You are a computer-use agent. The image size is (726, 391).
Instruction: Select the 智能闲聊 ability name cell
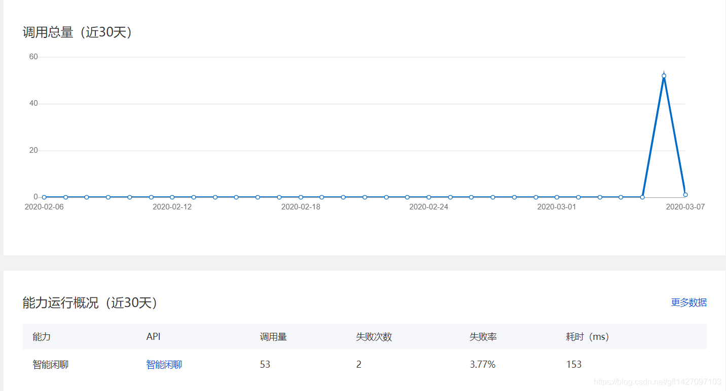point(51,364)
